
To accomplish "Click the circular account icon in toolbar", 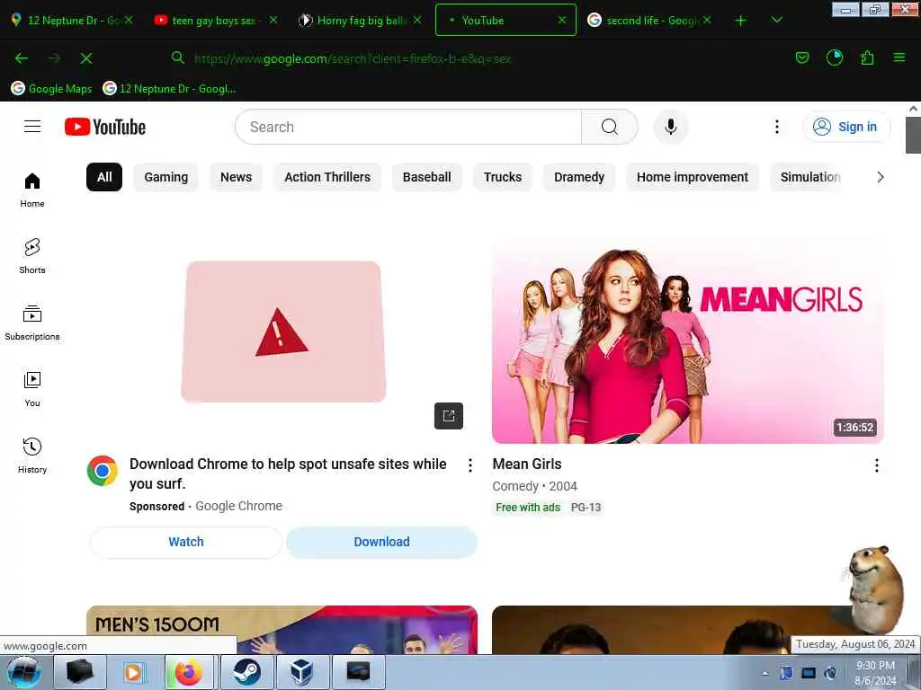I will click(834, 57).
